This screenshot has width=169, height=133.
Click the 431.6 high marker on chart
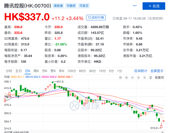tap(60, 82)
